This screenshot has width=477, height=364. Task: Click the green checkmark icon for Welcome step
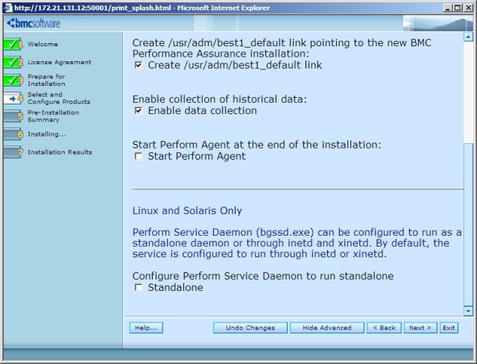[x=13, y=45]
